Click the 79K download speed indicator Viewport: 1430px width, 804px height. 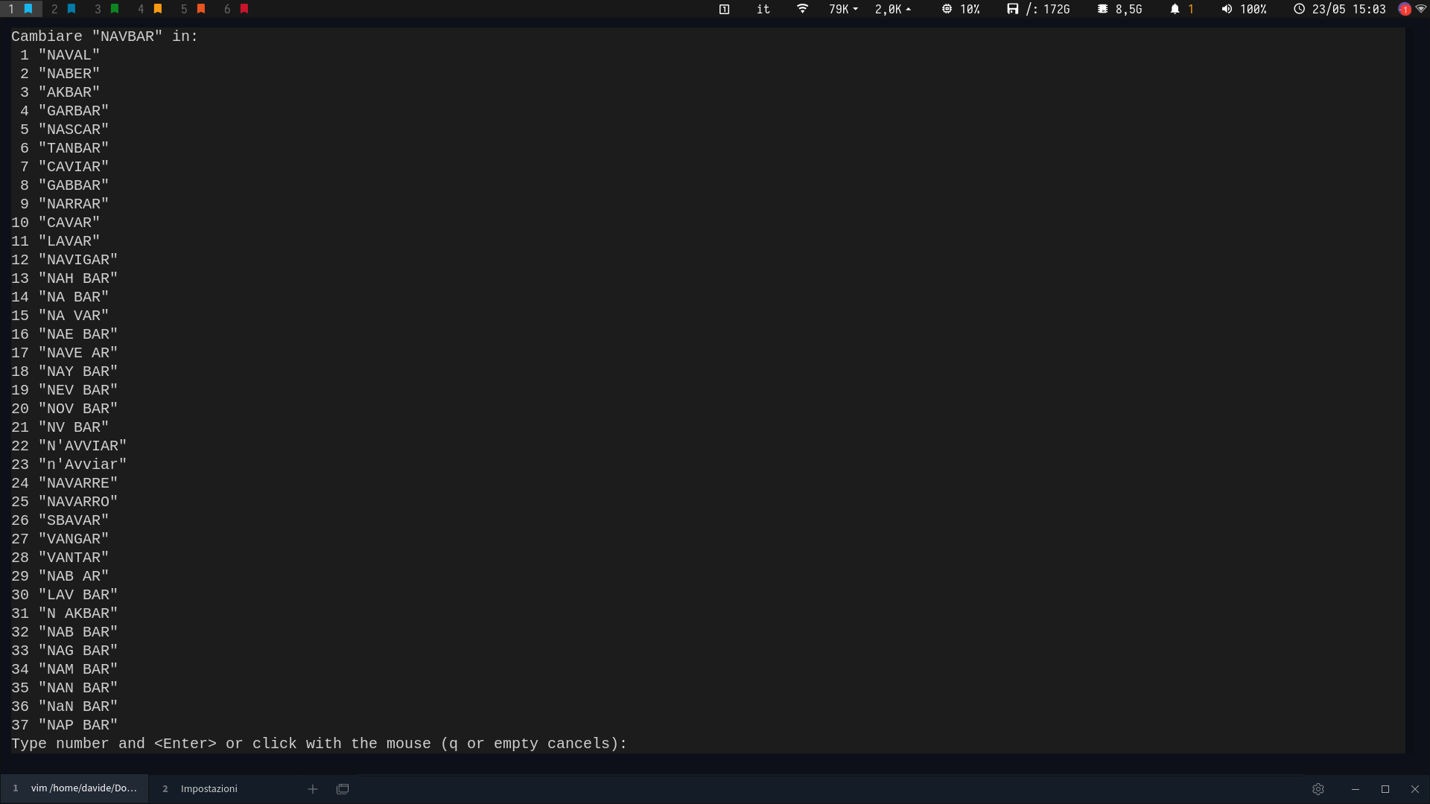(843, 9)
